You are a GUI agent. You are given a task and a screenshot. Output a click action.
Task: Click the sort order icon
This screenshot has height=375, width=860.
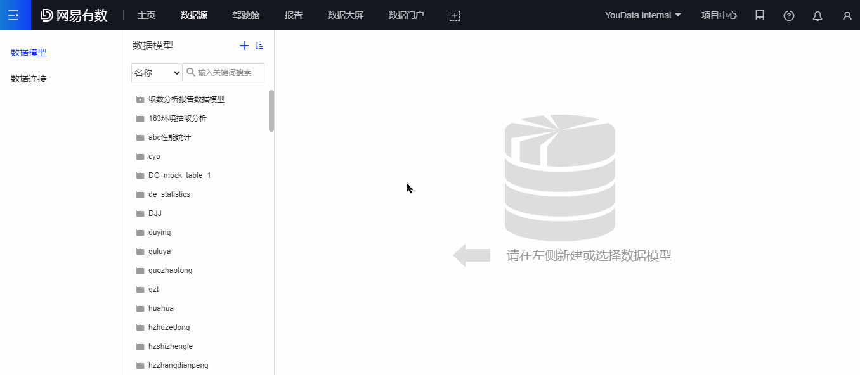[x=259, y=46]
